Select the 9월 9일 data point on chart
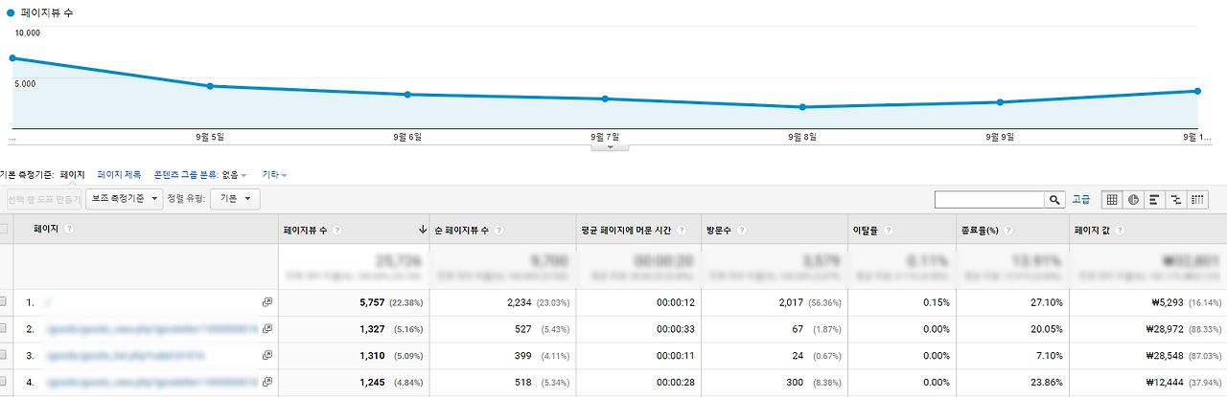The width and height of the screenshot is (1227, 397). (1000, 102)
